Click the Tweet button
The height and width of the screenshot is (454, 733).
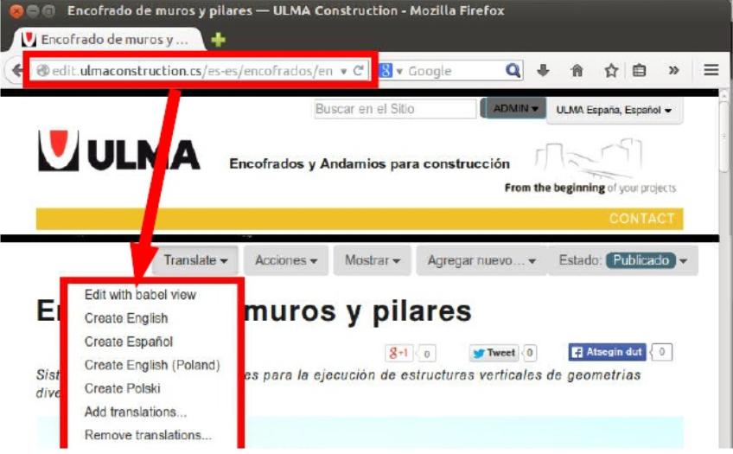coord(495,353)
